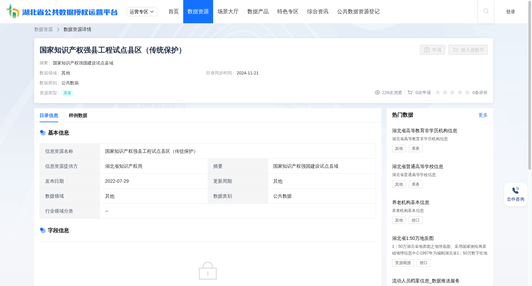Click the padlock icon under 字段信息
Image resolution: width=532 pixels, height=286 pixels.
(x=208, y=271)
